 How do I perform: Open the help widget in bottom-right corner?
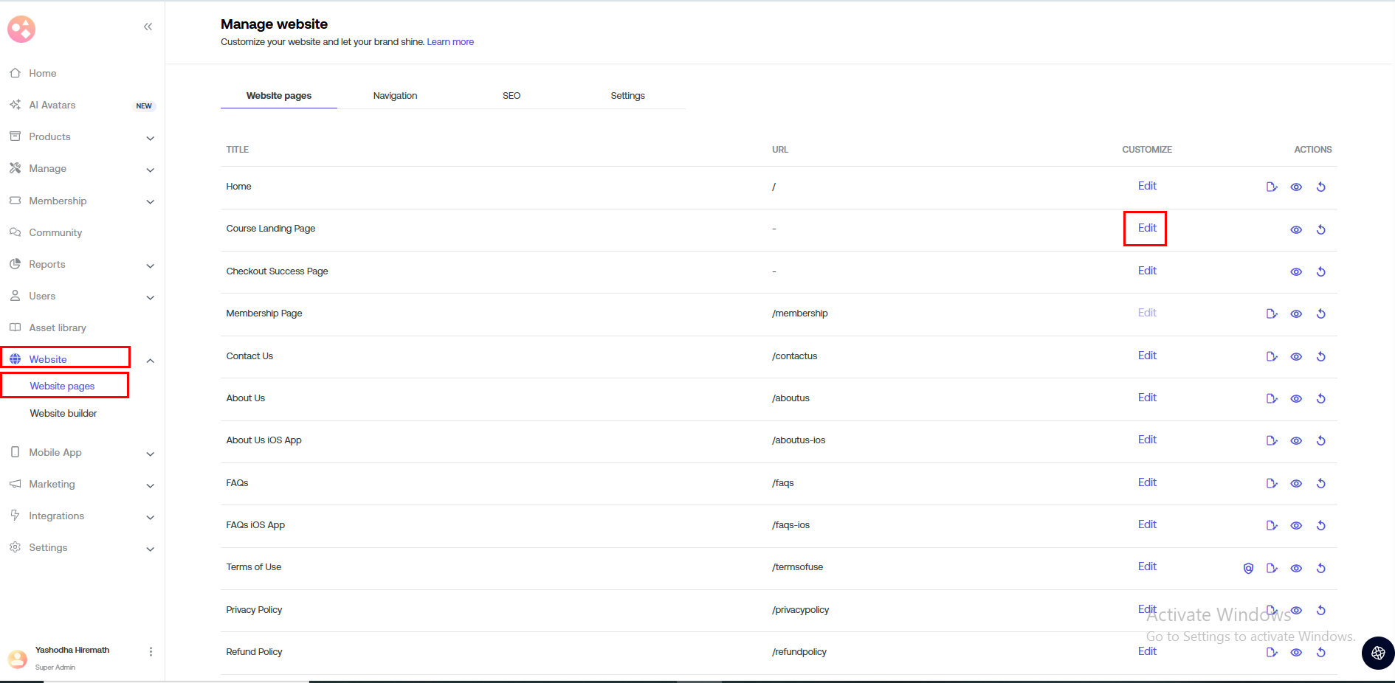pos(1377,653)
